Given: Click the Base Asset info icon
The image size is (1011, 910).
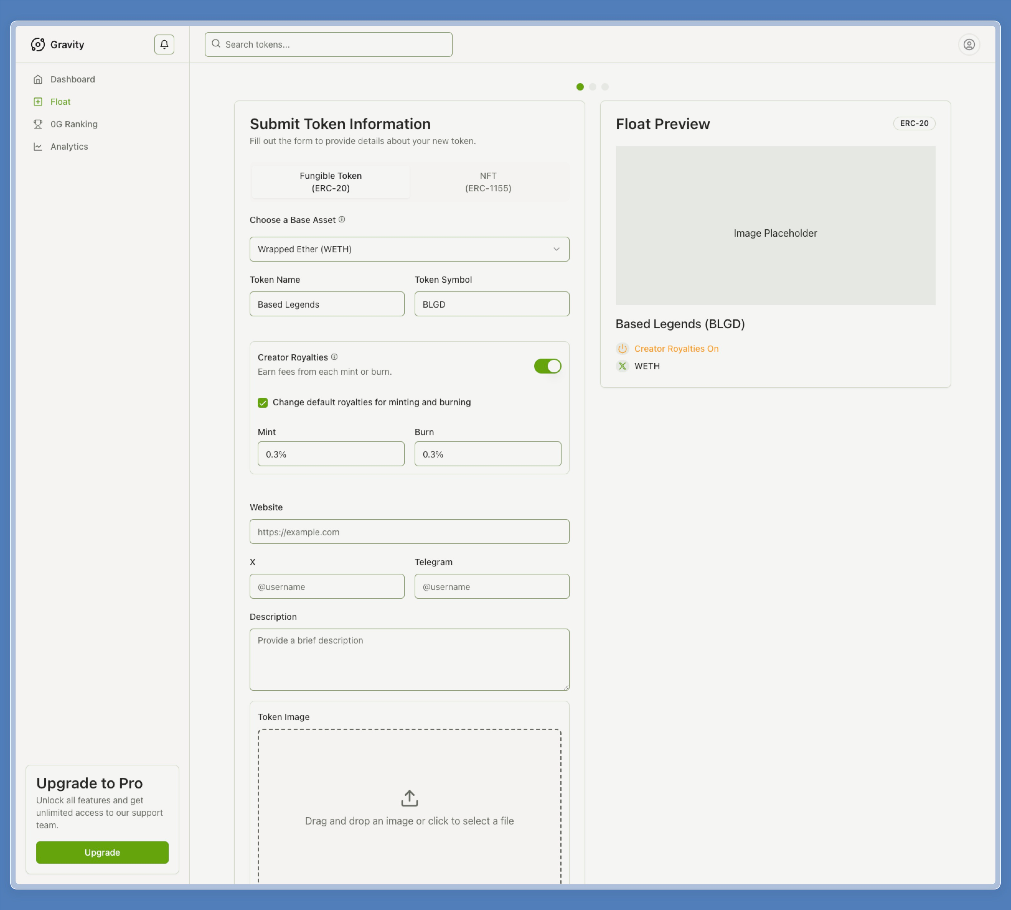Looking at the screenshot, I should tap(342, 220).
